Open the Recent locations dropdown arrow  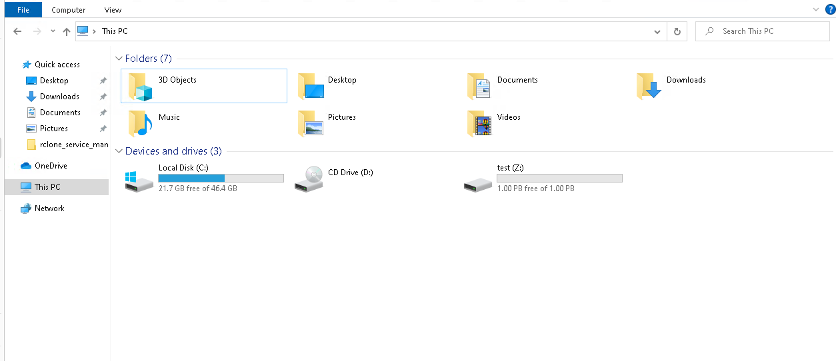(x=53, y=31)
